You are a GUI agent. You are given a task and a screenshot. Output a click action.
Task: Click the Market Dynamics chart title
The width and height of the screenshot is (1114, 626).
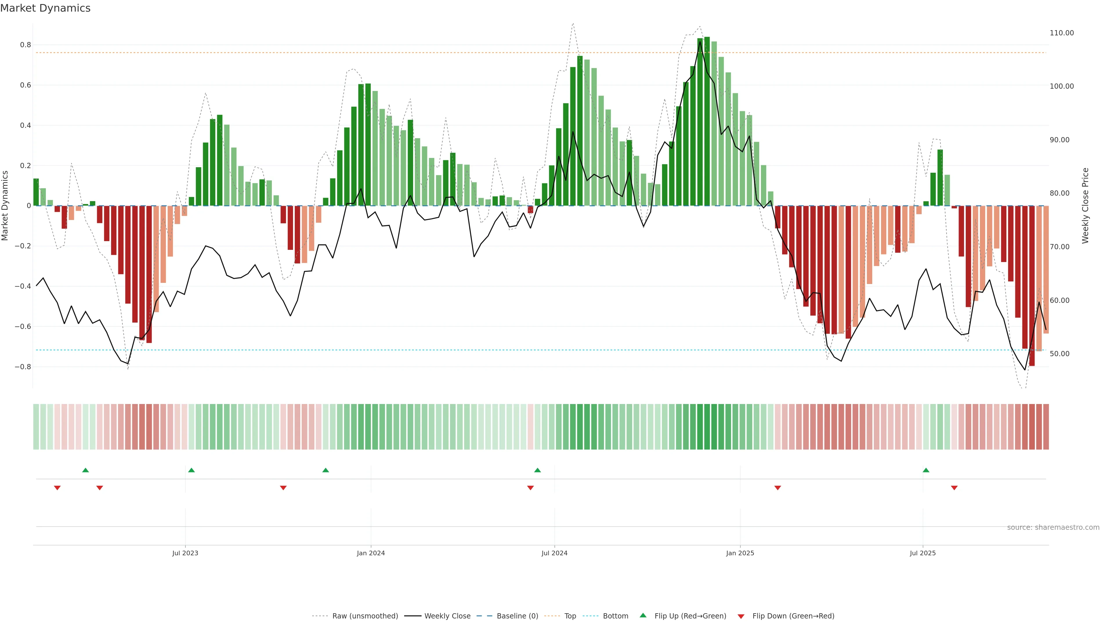click(46, 8)
